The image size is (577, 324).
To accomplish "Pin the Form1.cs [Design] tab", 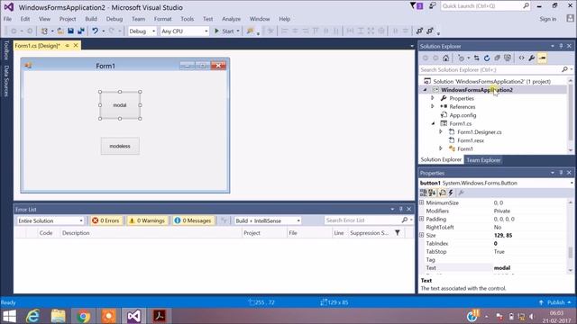I will pos(68,46).
